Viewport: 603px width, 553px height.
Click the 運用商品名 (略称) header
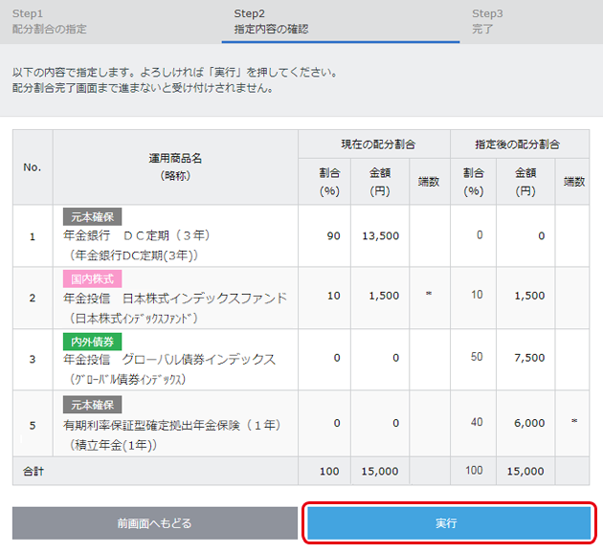tap(175, 166)
